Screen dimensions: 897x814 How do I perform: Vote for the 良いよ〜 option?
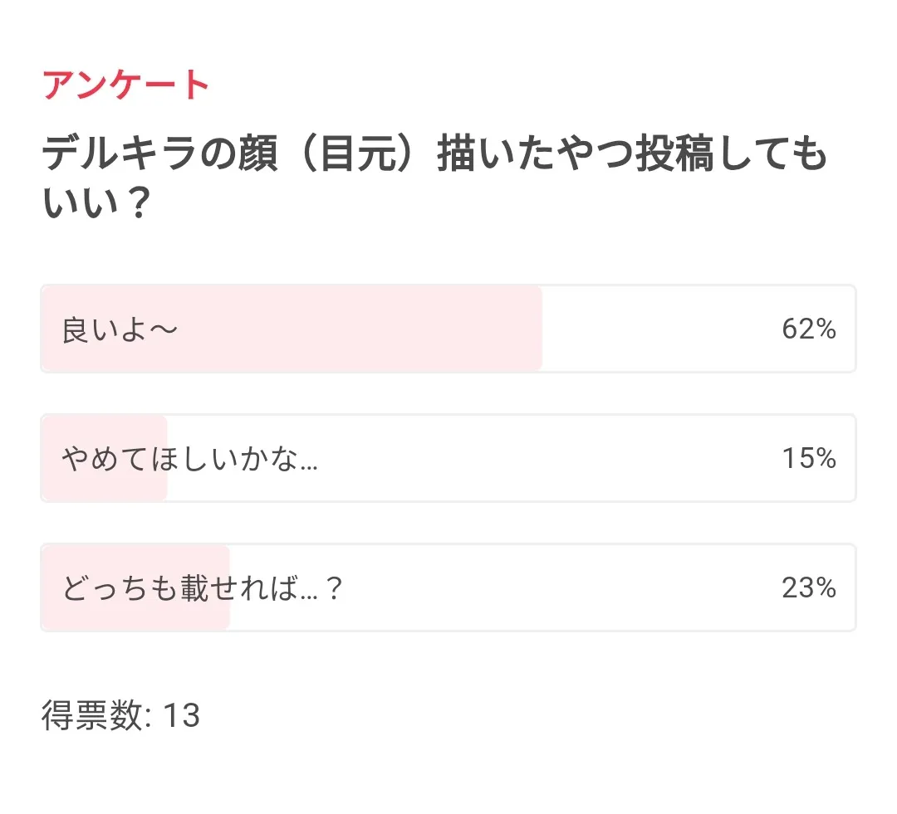[448, 329]
